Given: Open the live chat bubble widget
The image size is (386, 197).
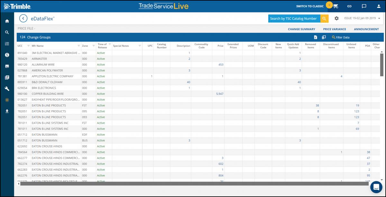Looking at the screenshot, I should (x=376, y=187).
